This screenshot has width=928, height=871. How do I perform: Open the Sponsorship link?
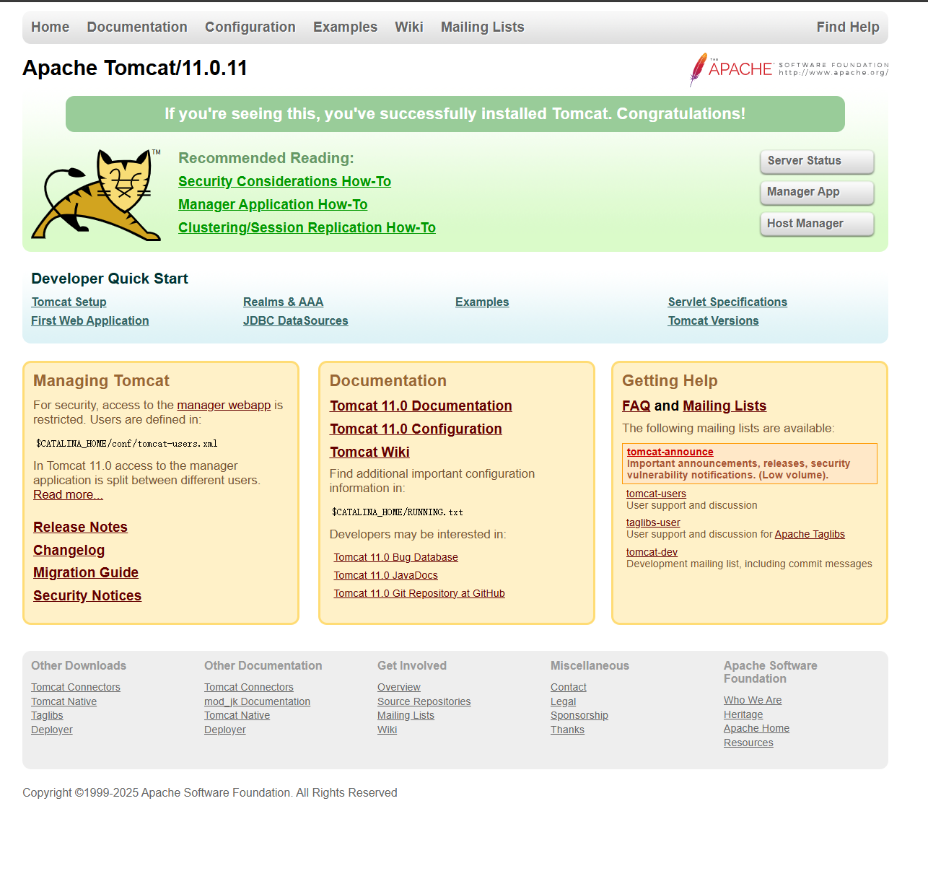click(x=579, y=715)
